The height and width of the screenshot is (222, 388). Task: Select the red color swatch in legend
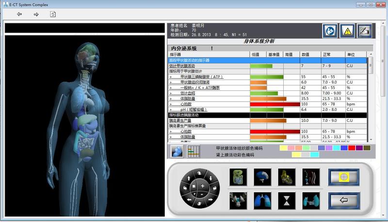[x=352, y=148]
